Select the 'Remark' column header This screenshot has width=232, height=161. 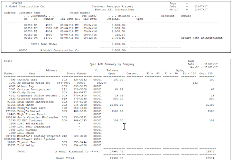[x=186, y=16]
